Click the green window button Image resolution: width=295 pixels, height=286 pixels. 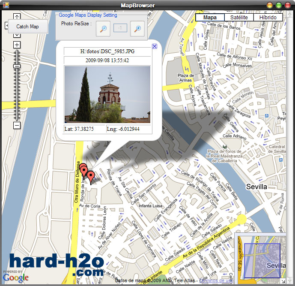[279, 5]
